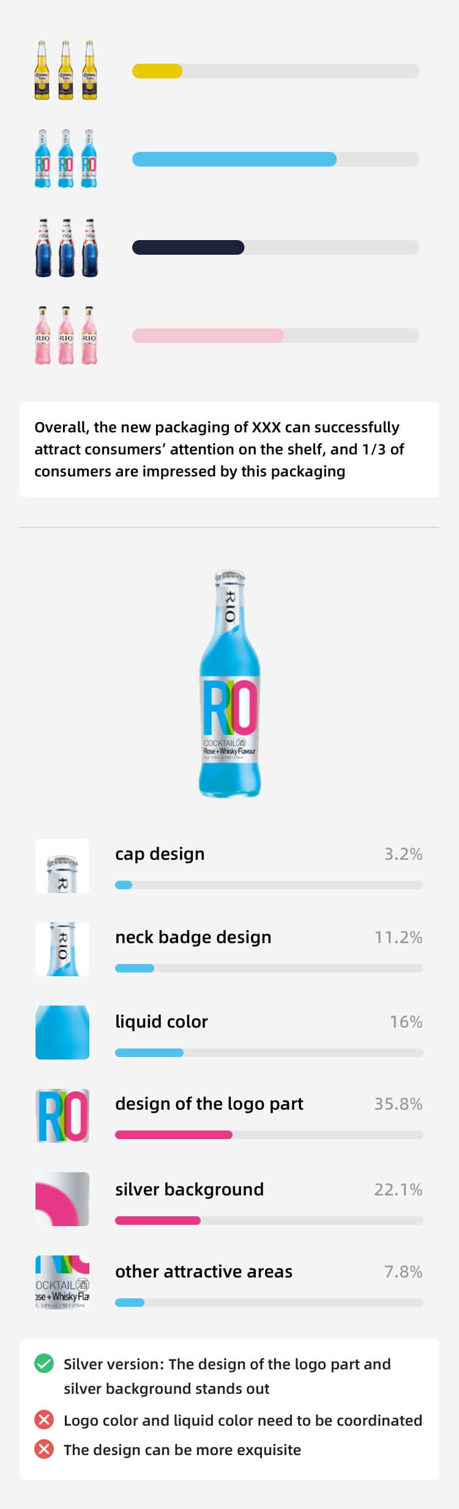
Task: Click the pink design of logo part bar
Action: tap(174, 1135)
